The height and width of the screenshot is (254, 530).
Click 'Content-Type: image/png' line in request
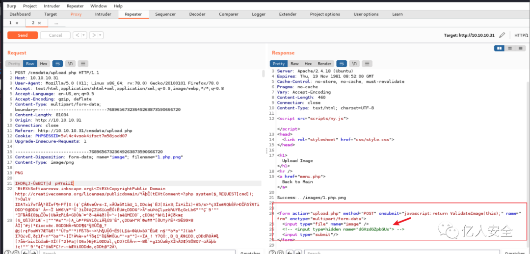(x=44, y=162)
